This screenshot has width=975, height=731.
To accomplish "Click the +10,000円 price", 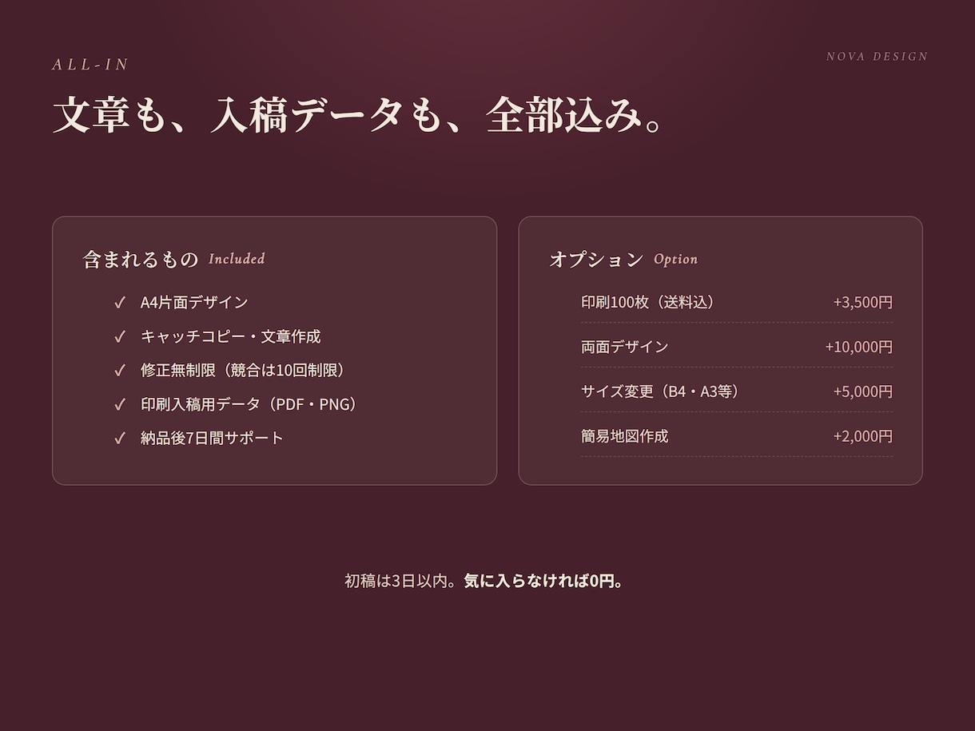I will [x=858, y=347].
